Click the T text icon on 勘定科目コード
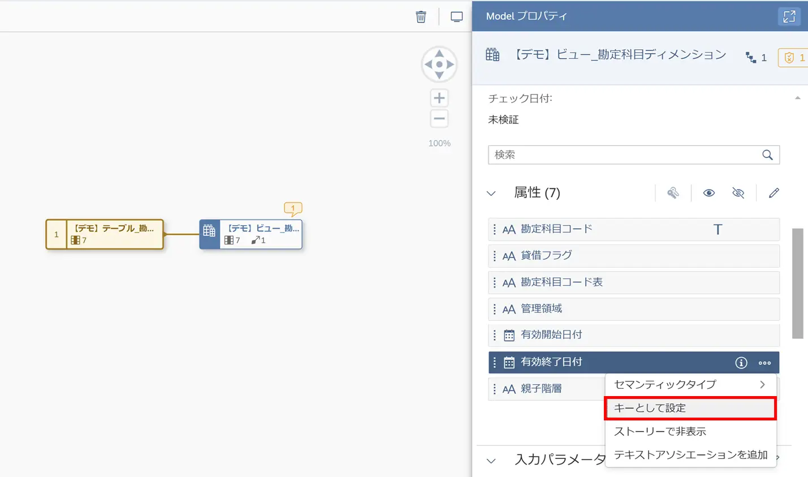 coord(718,229)
